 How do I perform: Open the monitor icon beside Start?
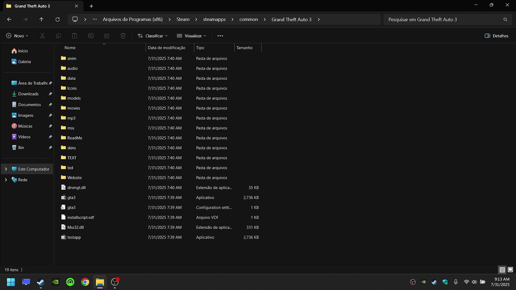[x=26, y=282]
